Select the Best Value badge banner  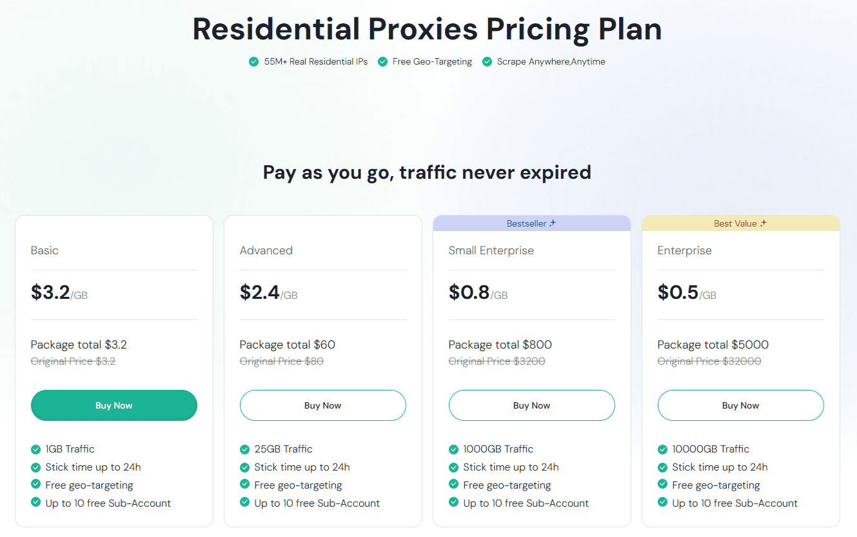click(x=740, y=223)
